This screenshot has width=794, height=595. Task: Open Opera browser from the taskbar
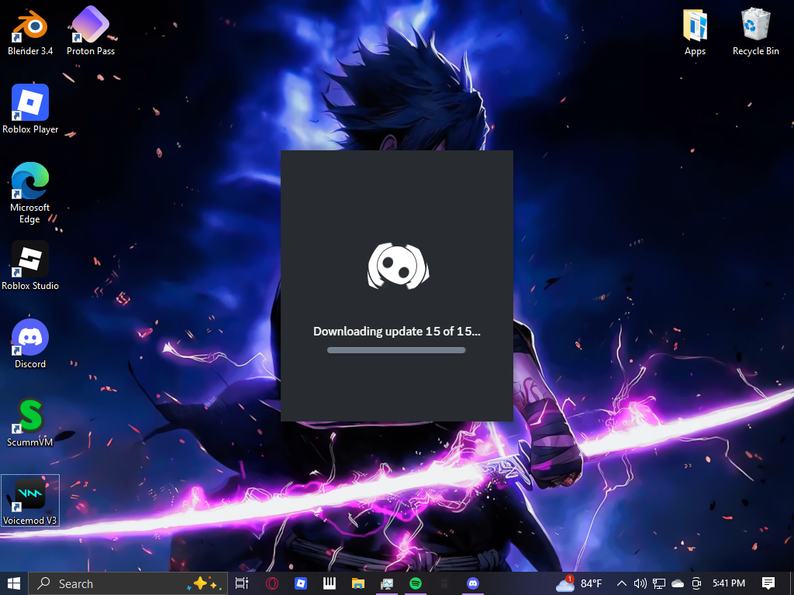[272, 583]
